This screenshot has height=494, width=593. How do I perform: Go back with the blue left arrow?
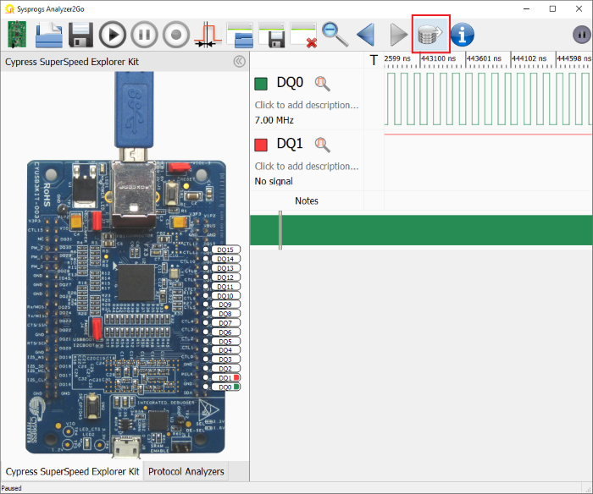(366, 35)
